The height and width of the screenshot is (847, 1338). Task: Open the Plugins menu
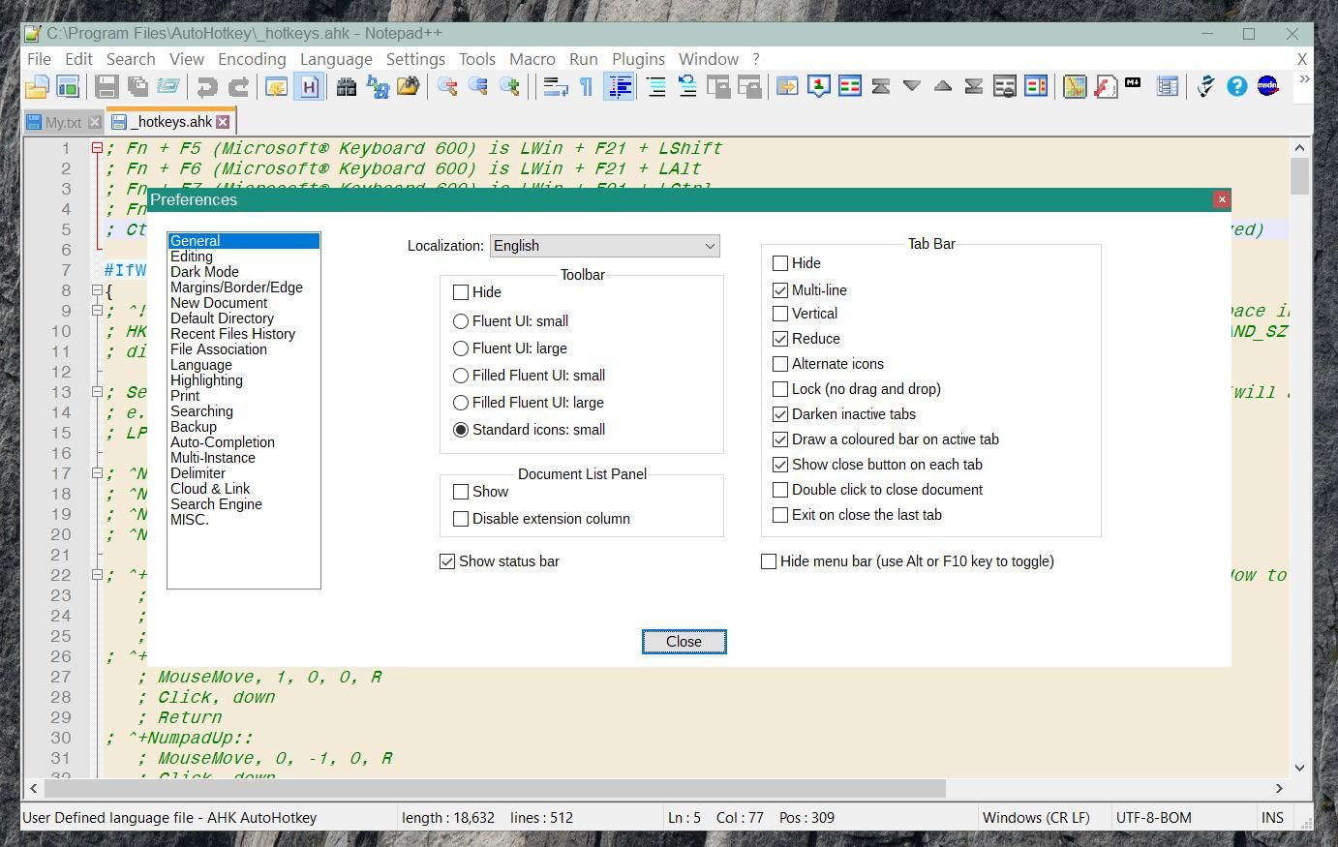pos(638,59)
